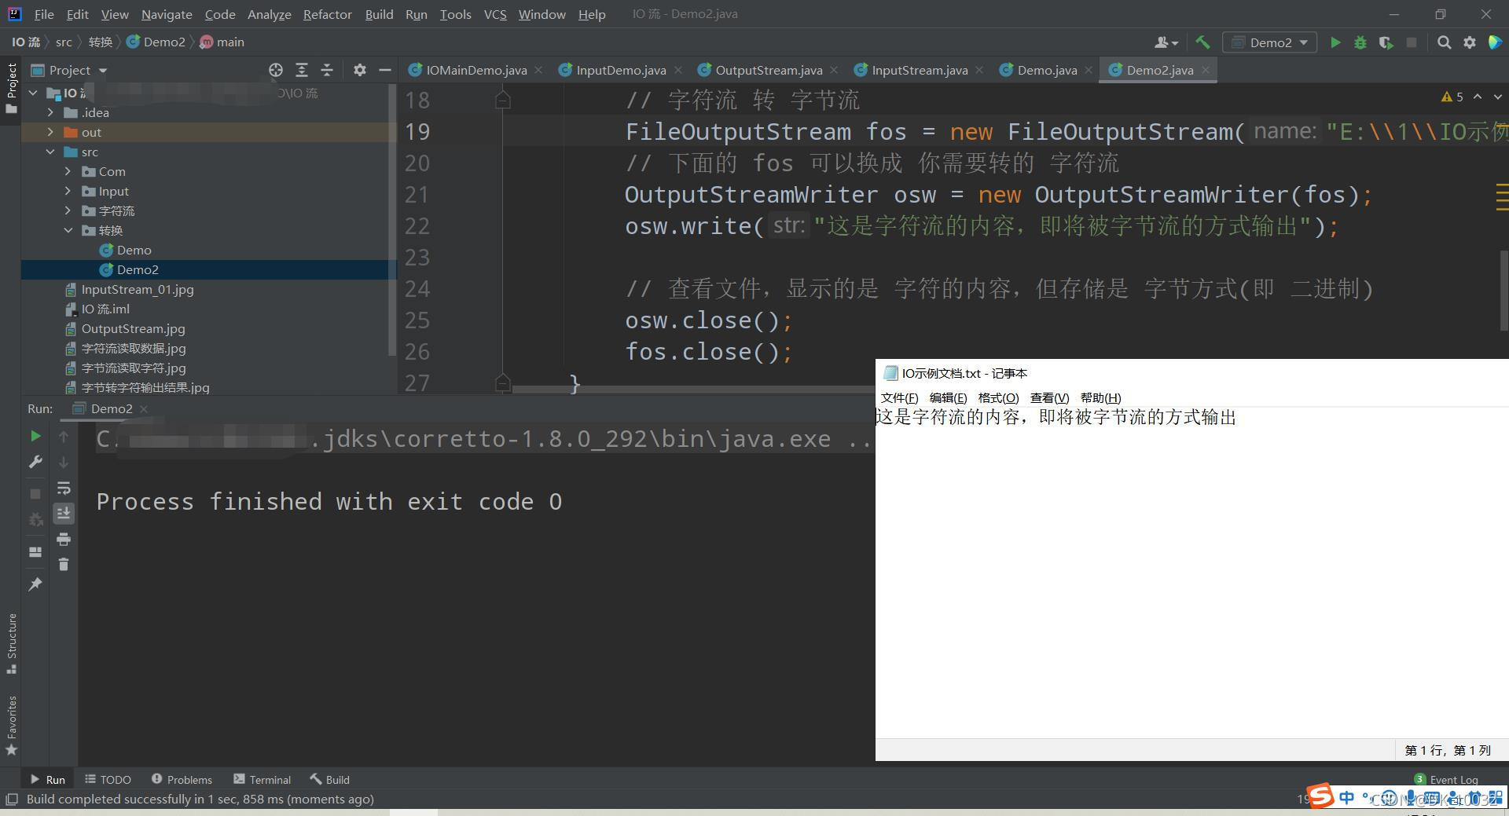Open the VCS menu
Screen dimensions: 1509x816
[x=495, y=14]
